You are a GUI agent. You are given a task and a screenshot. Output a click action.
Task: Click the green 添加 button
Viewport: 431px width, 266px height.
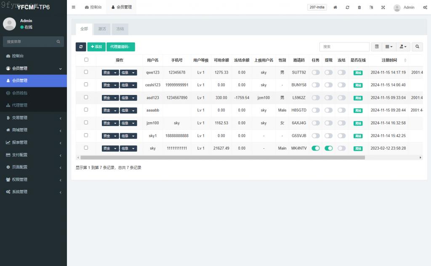(96, 47)
